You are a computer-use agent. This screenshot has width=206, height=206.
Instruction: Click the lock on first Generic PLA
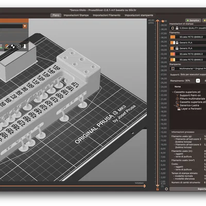(x=177, y=43)
